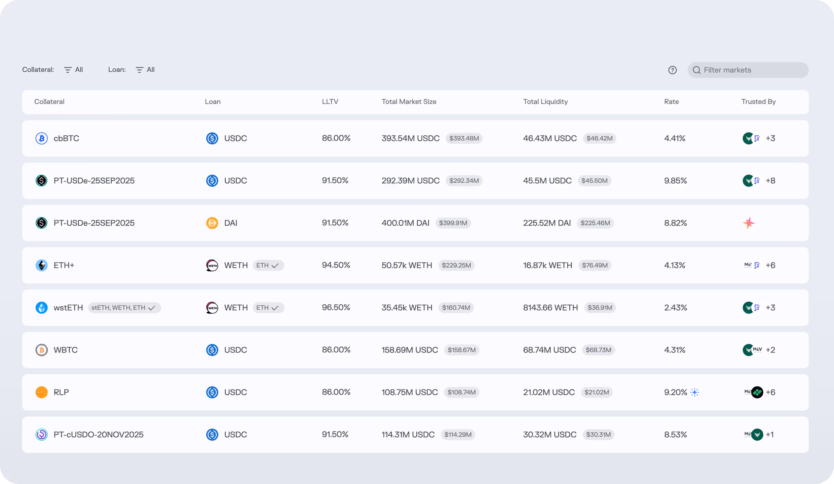Click the help question mark icon
The image size is (834, 484).
[x=672, y=70]
